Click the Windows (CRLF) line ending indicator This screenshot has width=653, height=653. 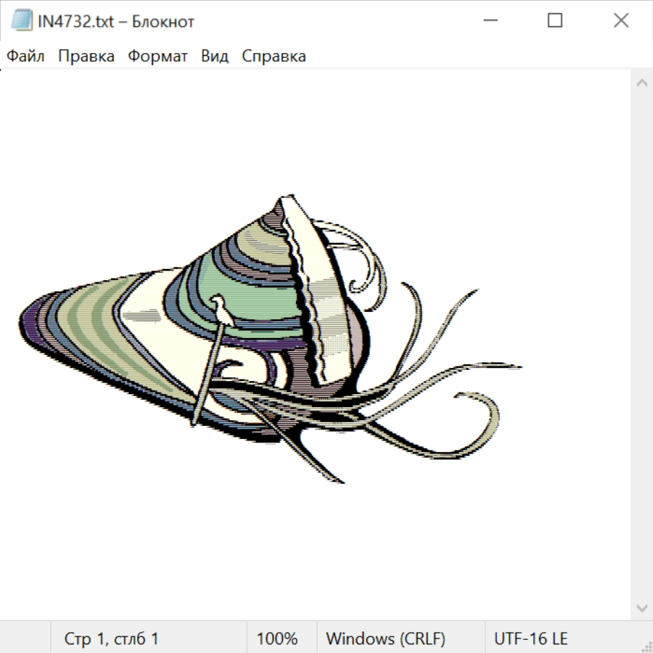pos(385,639)
